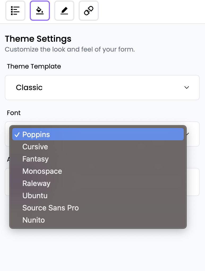Click the chevron arrow beside Classic
205x271 pixels.
pos(187,87)
